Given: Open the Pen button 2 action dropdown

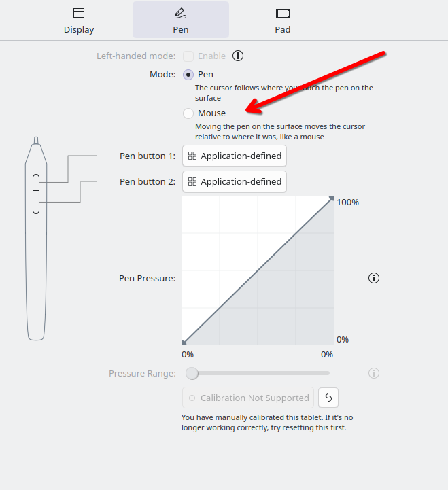Looking at the screenshot, I should point(235,181).
